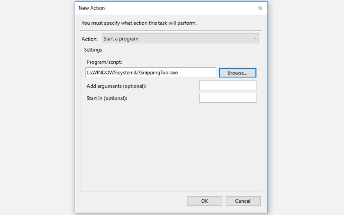Confirm the action by clicking OK
The image size is (344, 215).
205,201
